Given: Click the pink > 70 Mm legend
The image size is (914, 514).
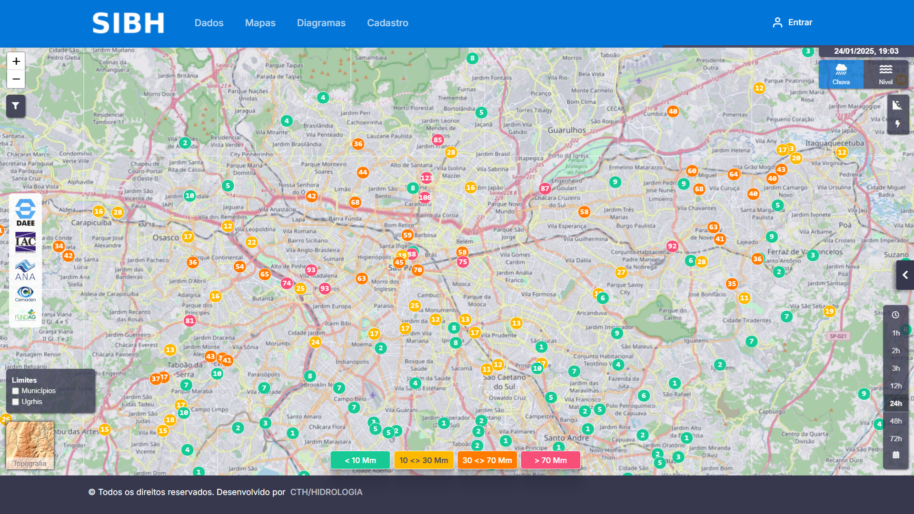Looking at the screenshot, I should (550, 460).
